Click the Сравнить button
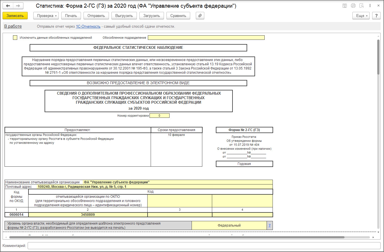Viewport: 384px width, 252px height. pos(178,16)
